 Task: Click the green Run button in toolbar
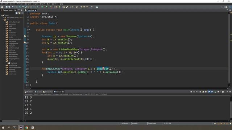42,7
